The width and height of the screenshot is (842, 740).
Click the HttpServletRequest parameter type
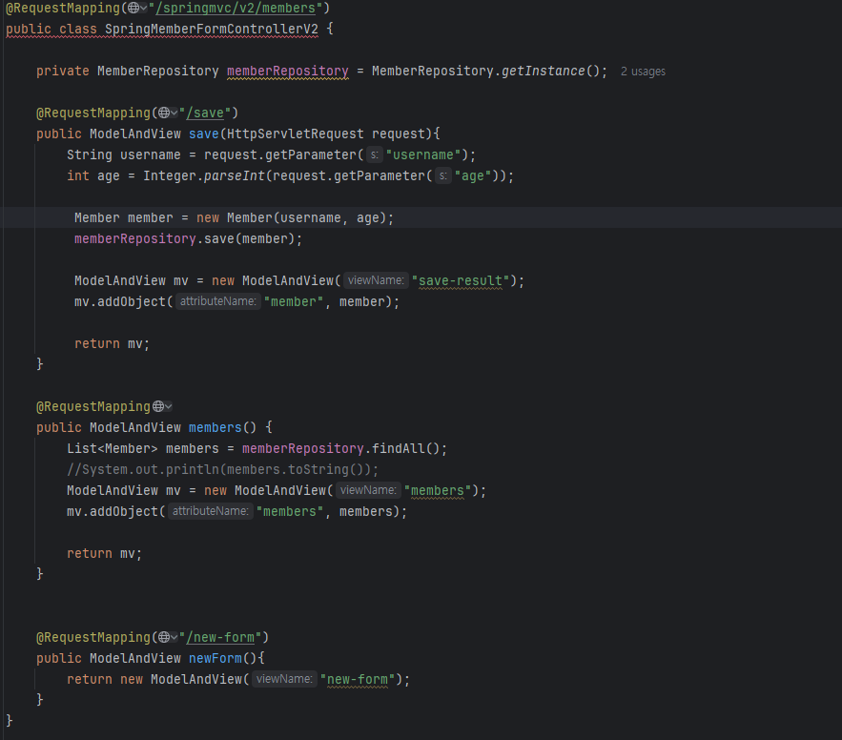[x=296, y=134]
